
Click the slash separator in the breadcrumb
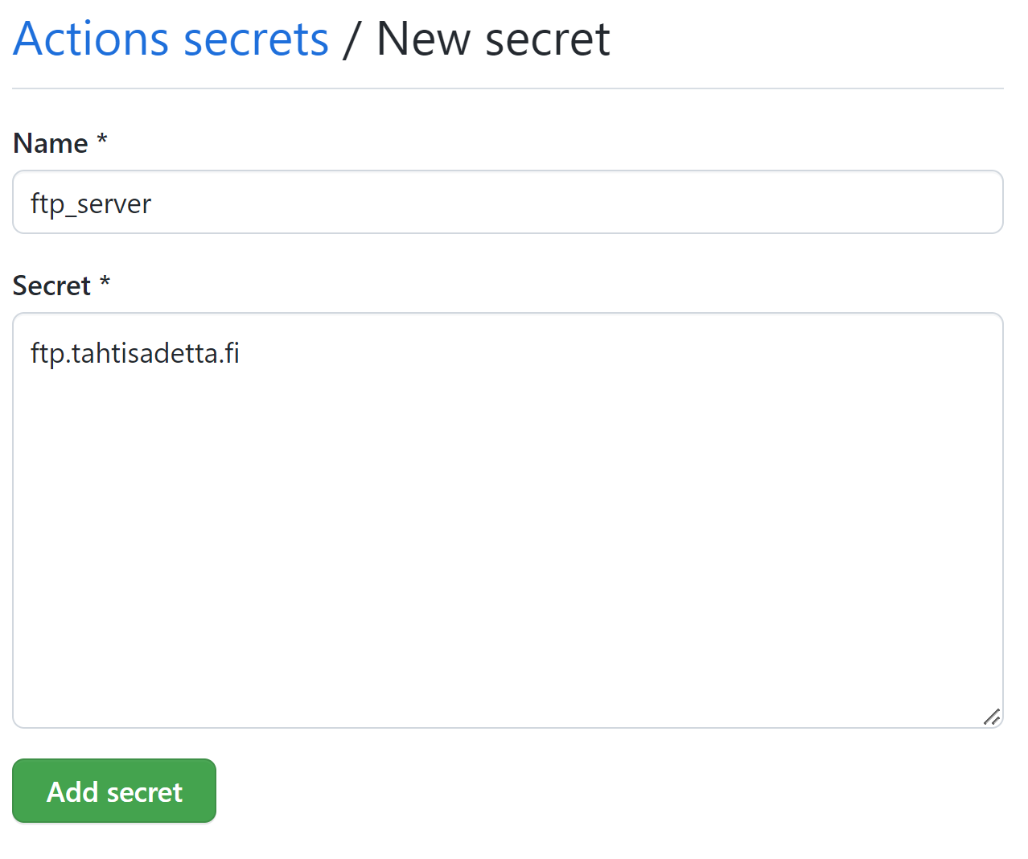(x=350, y=39)
